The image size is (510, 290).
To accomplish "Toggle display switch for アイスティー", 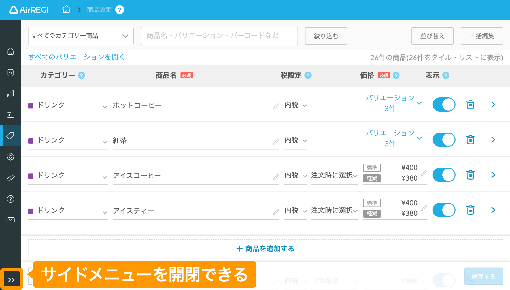I will 444,210.
